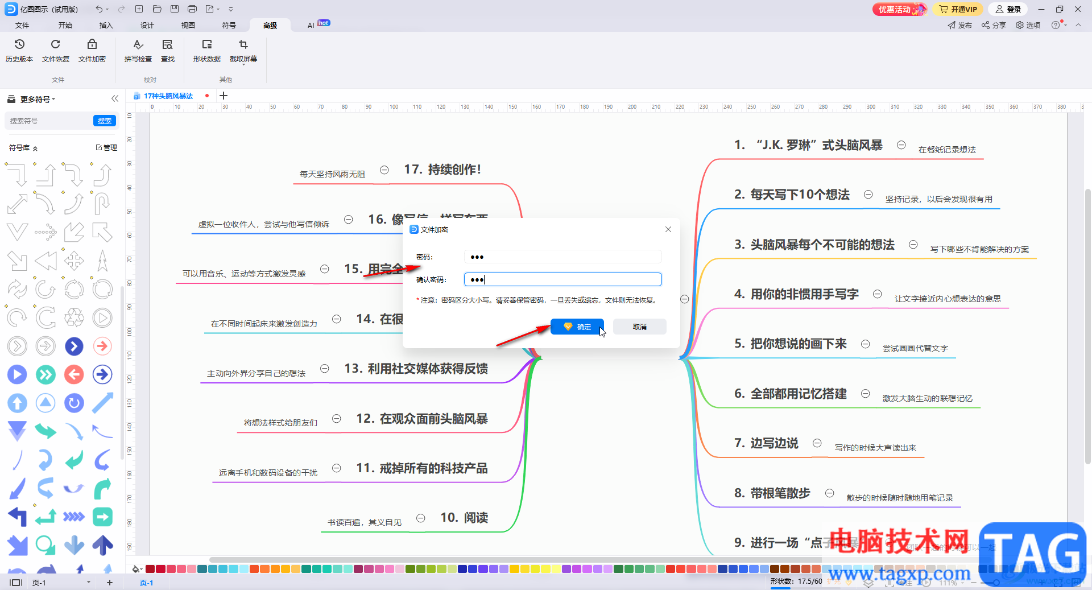Select the triple chevron arrows symbol
The height and width of the screenshot is (590, 1092).
[x=74, y=517]
